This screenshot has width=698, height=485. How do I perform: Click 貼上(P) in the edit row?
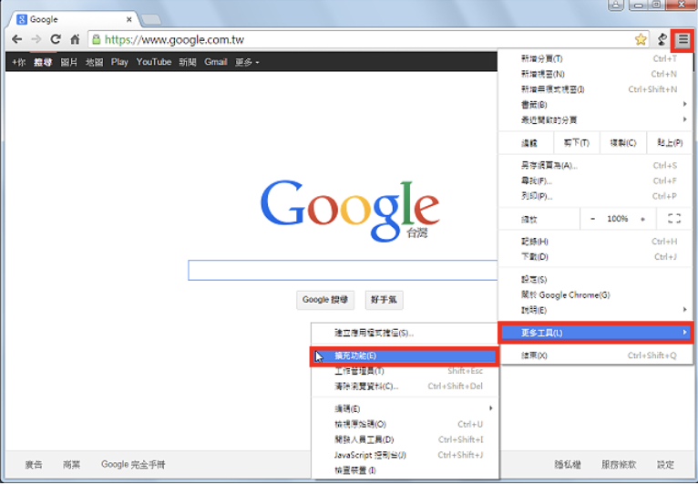(669, 143)
